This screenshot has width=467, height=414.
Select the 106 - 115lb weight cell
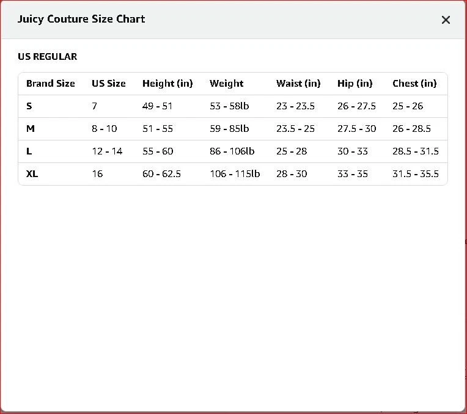[x=235, y=174]
